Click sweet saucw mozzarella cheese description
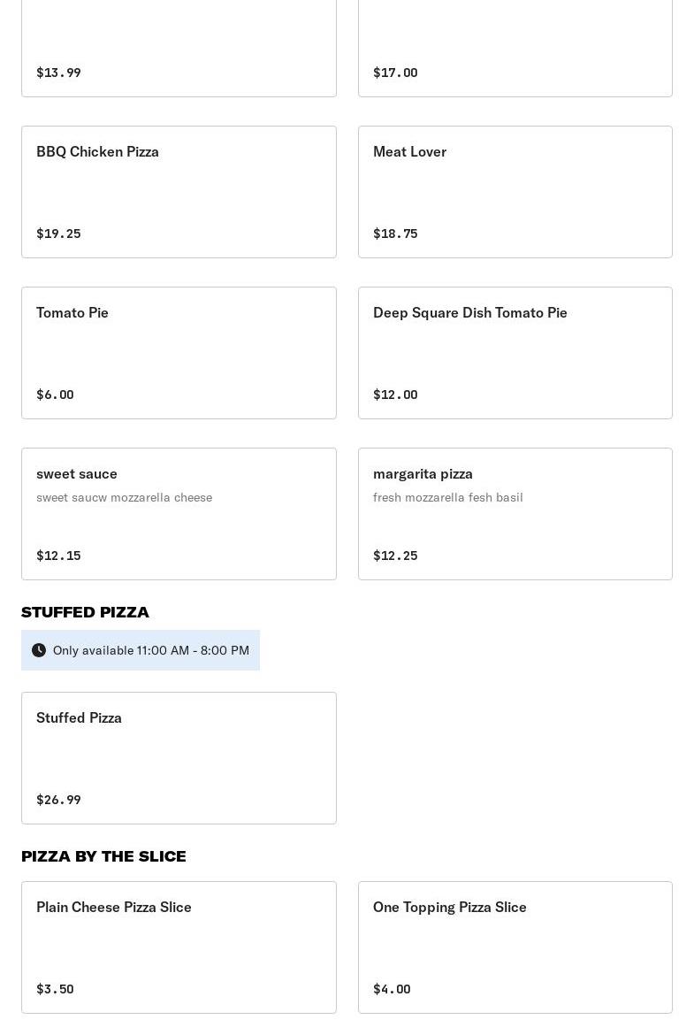The width and height of the screenshot is (694, 1035). click(x=124, y=498)
